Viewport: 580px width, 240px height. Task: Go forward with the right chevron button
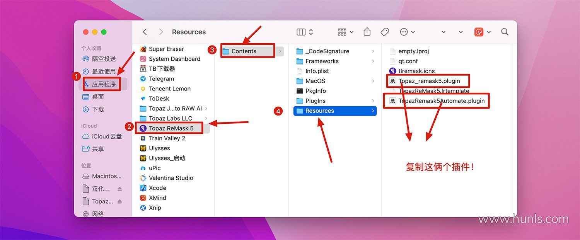click(161, 32)
